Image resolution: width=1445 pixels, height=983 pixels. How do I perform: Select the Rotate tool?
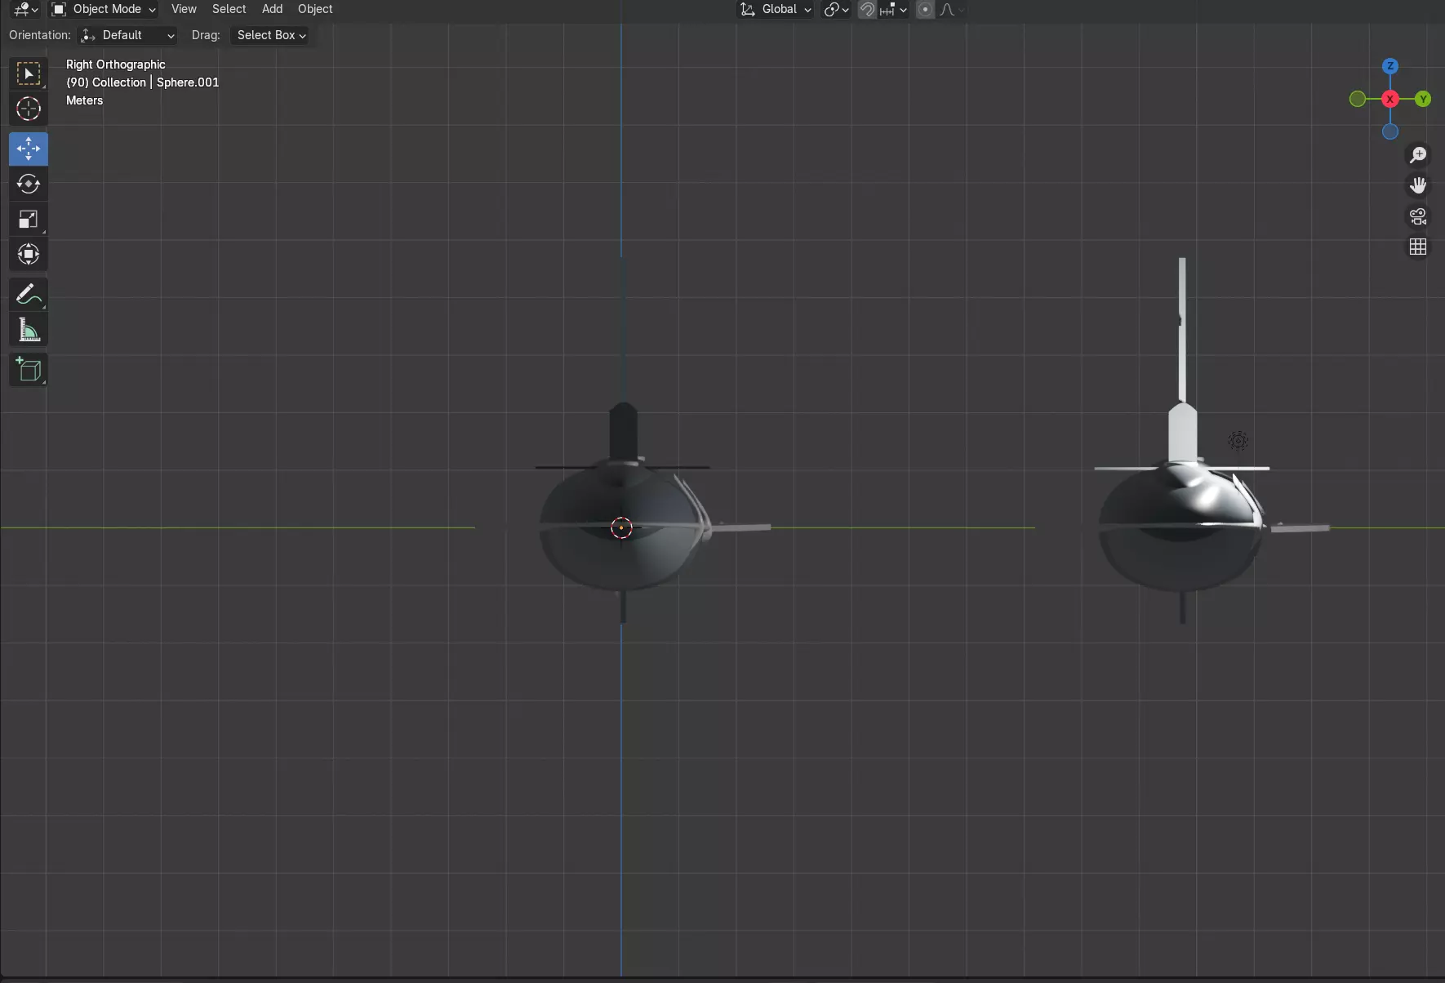(29, 184)
